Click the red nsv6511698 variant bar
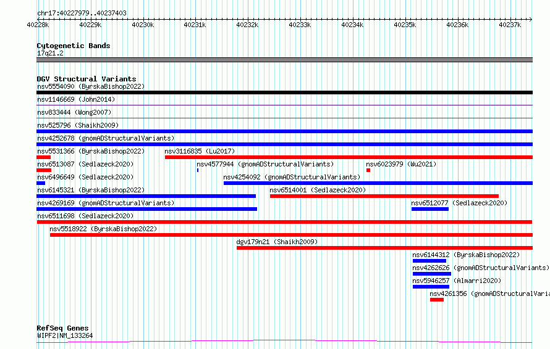The image size is (550, 349). point(284,222)
